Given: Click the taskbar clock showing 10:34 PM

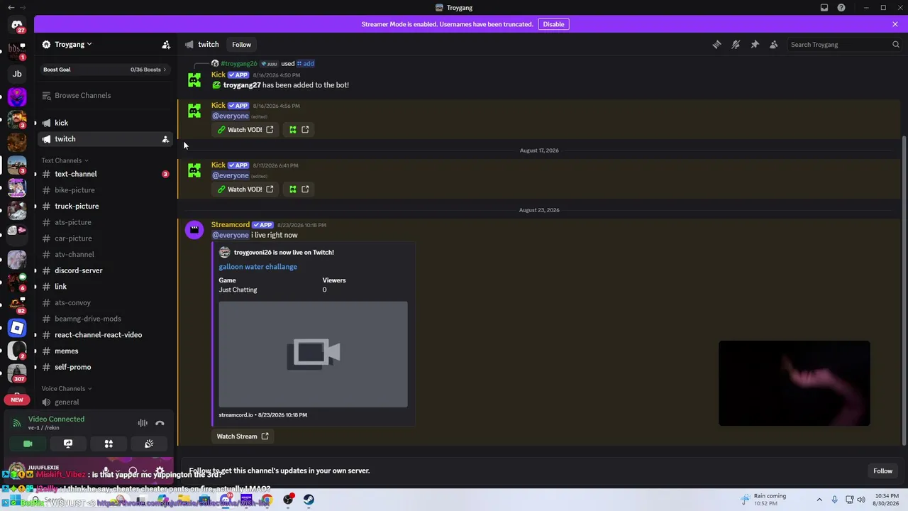Looking at the screenshot, I should point(885,500).
